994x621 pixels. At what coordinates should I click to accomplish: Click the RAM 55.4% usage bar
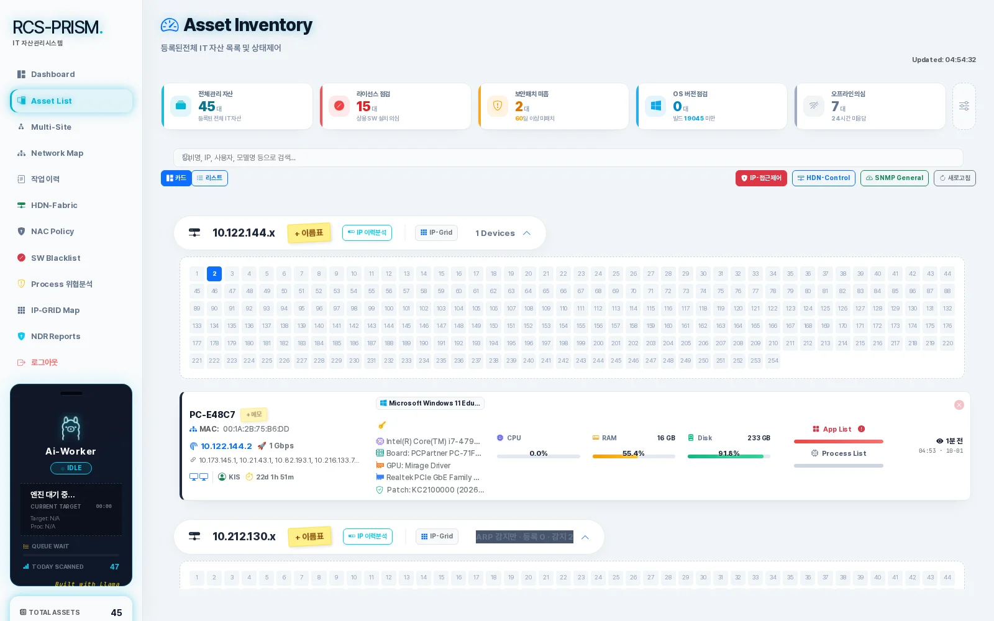pos(634,456)
